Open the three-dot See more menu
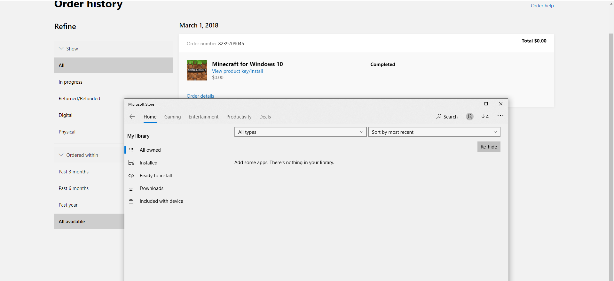The height and width of the screenshot is (281, 614). pyautogui.click(x=500, y=116)
